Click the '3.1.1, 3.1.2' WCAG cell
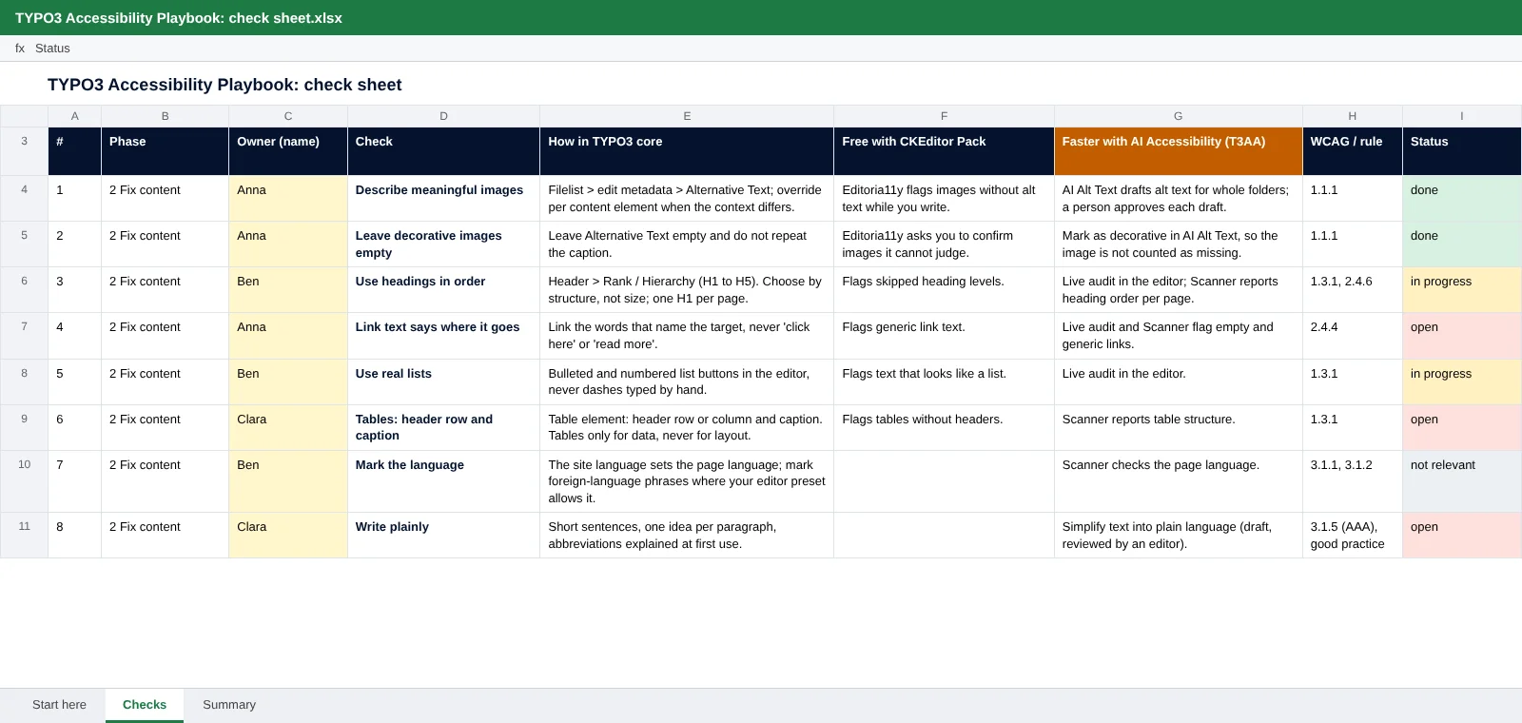Image resolution: width=1522 pixels, height=723 pixels. pos(1353,481)
